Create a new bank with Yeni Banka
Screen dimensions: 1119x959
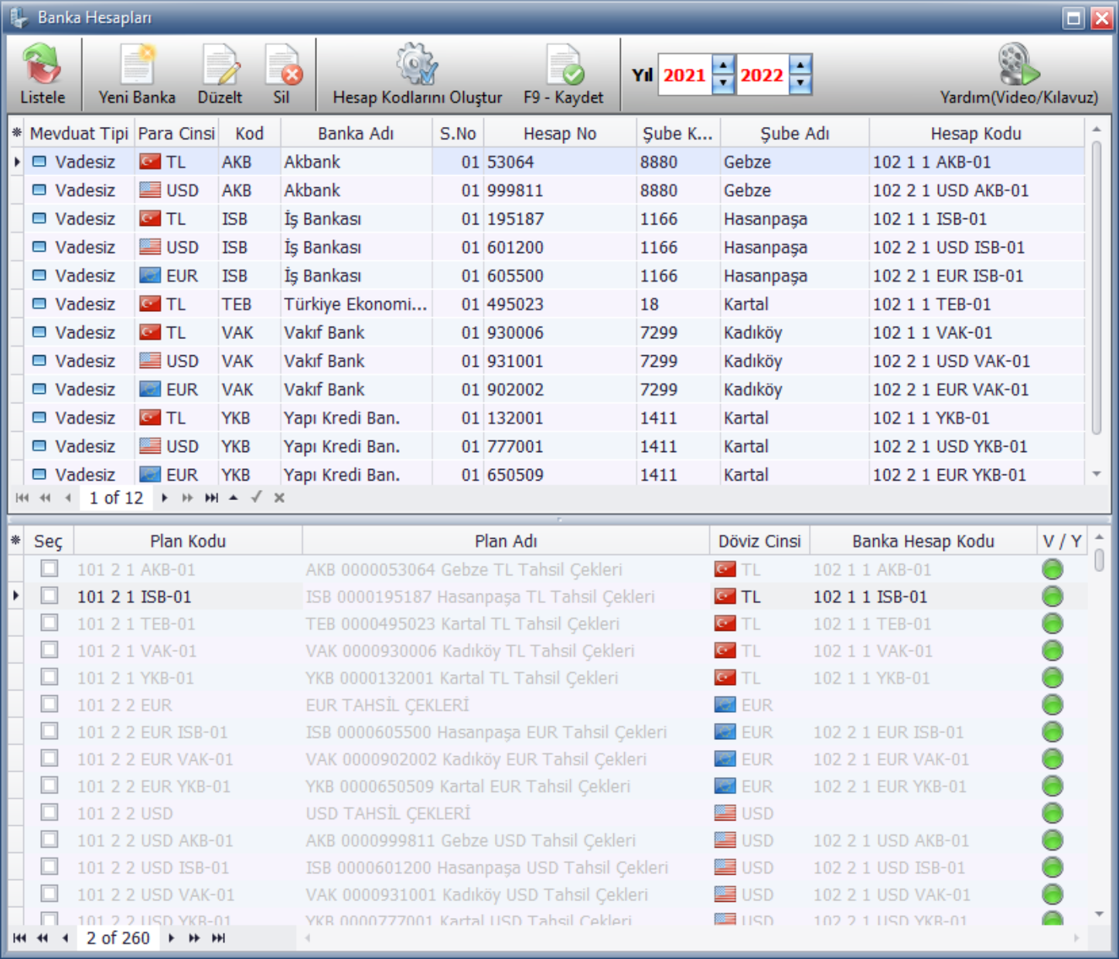tap(137, 74)
